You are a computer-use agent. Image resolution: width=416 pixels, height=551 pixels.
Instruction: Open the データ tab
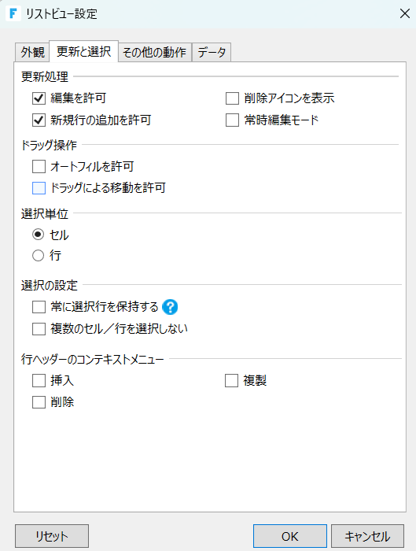(212, 53)
